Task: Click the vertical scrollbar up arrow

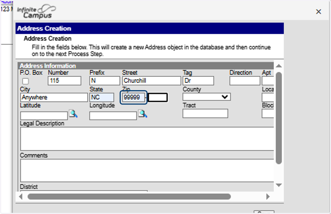Action: (x=279, y=66)
